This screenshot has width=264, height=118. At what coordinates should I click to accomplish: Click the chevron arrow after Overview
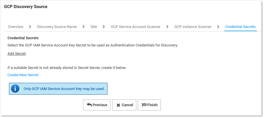pyautogui.click(x=30, y=27)
